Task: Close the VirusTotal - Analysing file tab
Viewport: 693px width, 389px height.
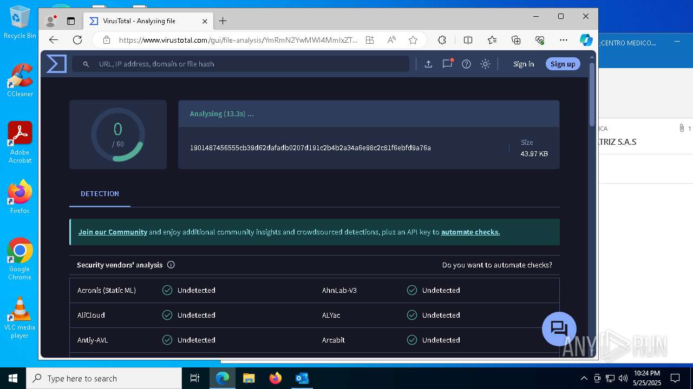Action: click(x=205, y=21)
